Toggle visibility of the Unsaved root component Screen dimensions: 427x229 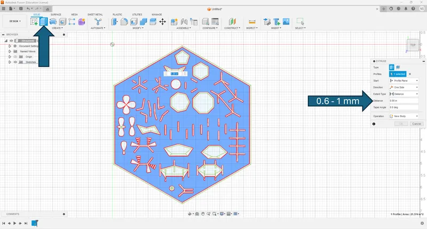[x=11, y=41]
